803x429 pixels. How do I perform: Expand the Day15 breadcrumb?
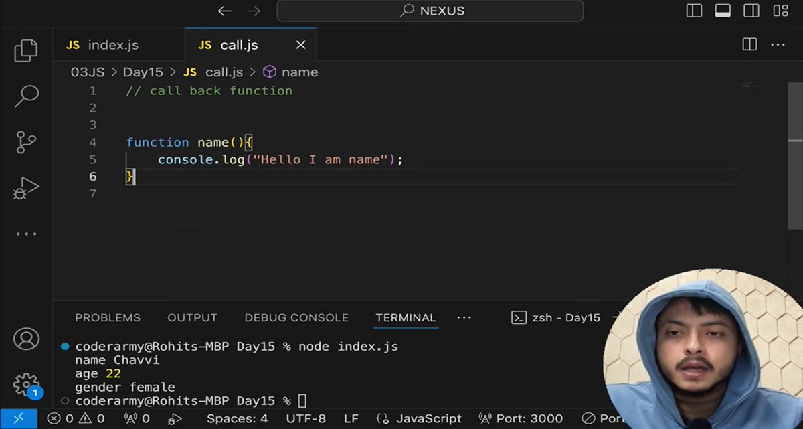pos(143,72)
